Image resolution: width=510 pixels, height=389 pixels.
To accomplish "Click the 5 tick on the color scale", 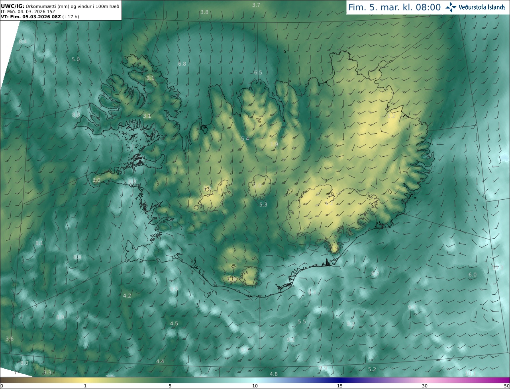I will pos(170,386).
